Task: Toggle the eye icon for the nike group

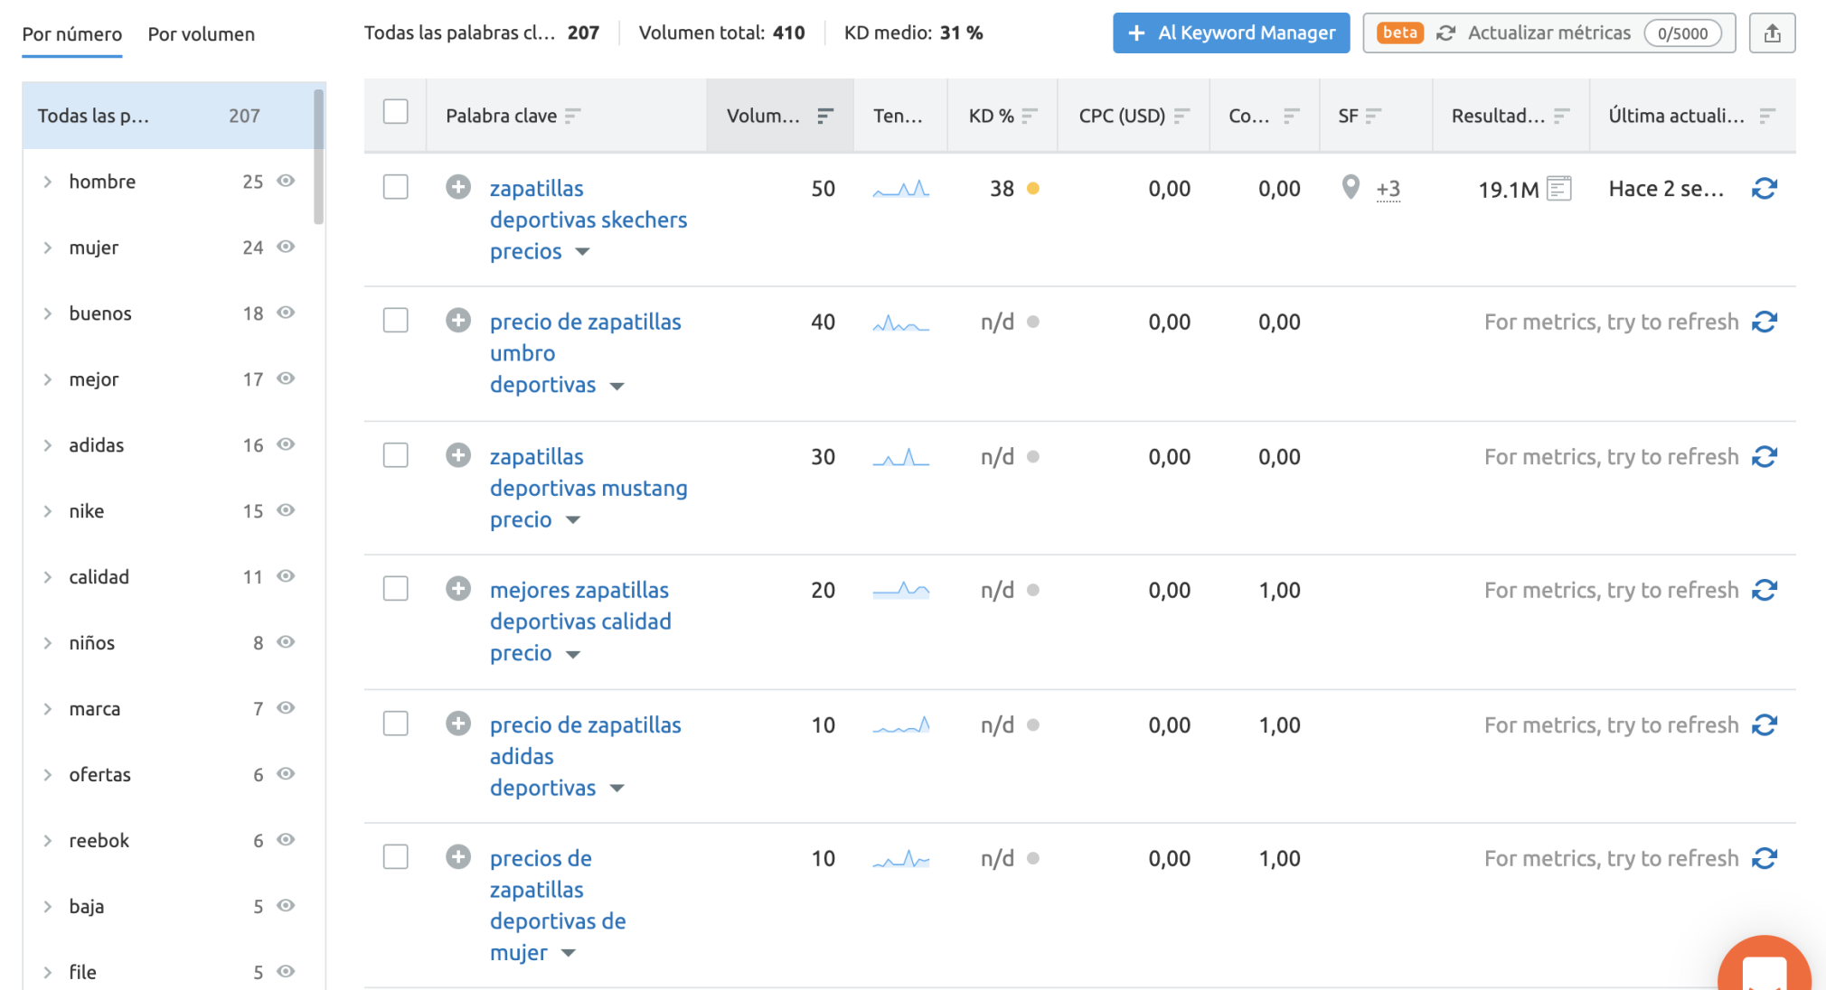Action: click(x=286, y=510)
